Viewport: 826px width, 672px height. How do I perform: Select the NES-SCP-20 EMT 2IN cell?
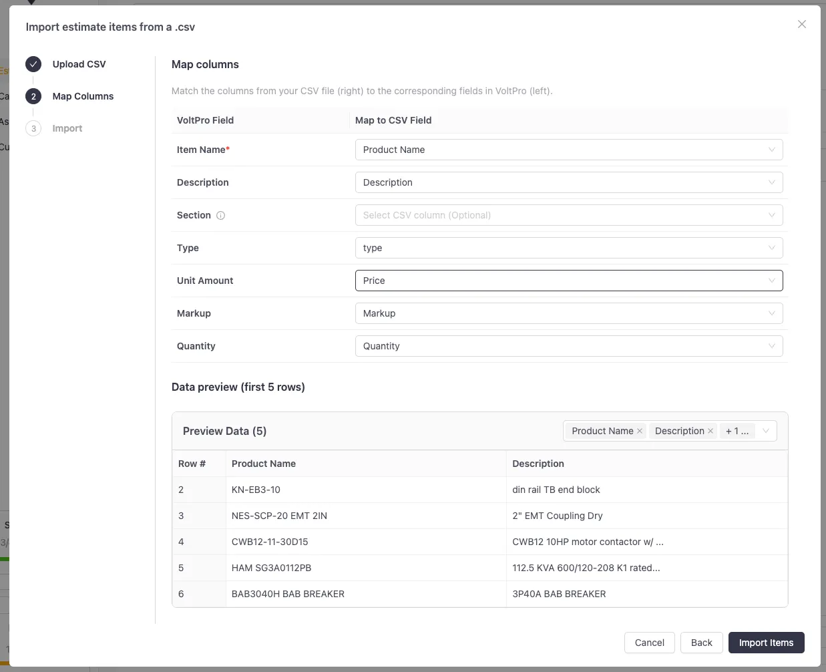coord(366,516)
